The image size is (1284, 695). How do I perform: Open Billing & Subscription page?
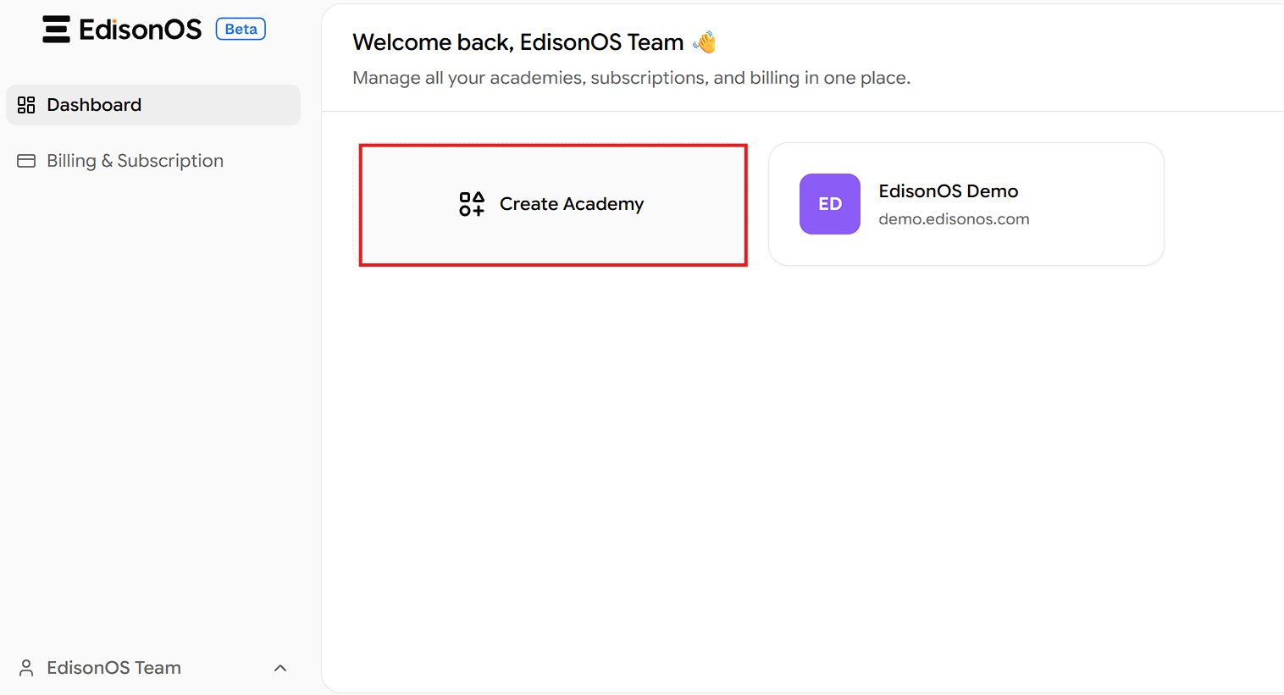pos(153,161)
